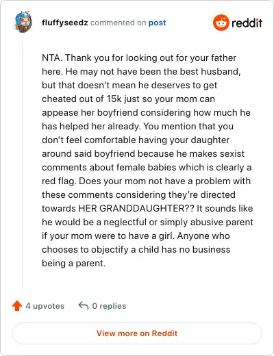The image size is (274, 356).
Task: Click the '0 replies' label
Action: pyautogui.click(x=109, y=306)
